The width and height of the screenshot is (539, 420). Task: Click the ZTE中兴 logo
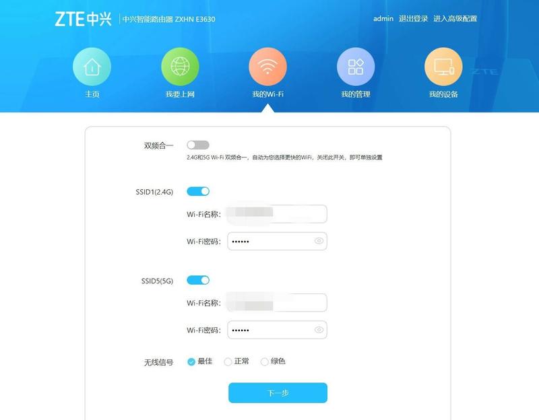pyautogui.click(x=83, y=19)
